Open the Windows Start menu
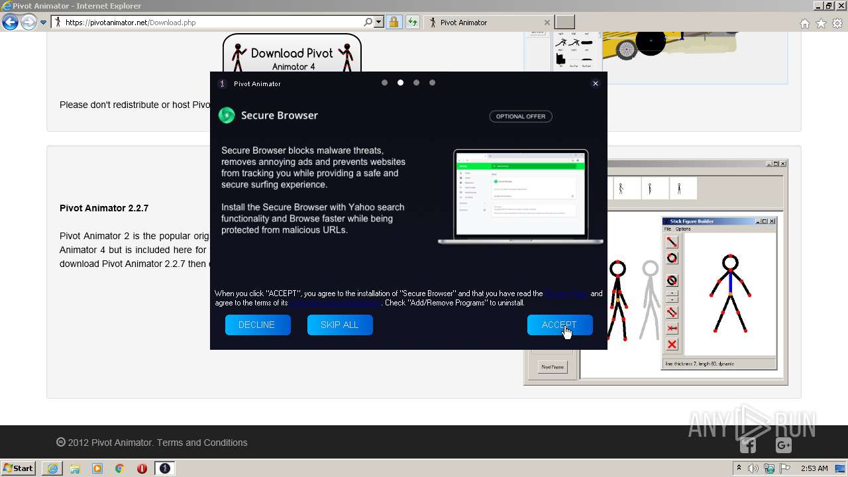 19,468
